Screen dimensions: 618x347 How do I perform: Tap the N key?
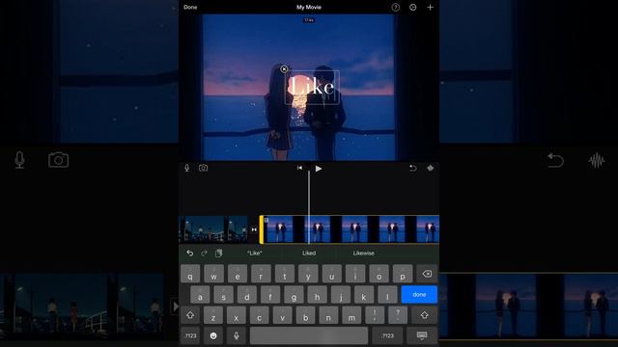[x=328, y=315]
